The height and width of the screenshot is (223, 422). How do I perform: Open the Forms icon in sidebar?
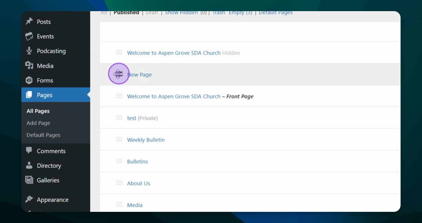29,80
